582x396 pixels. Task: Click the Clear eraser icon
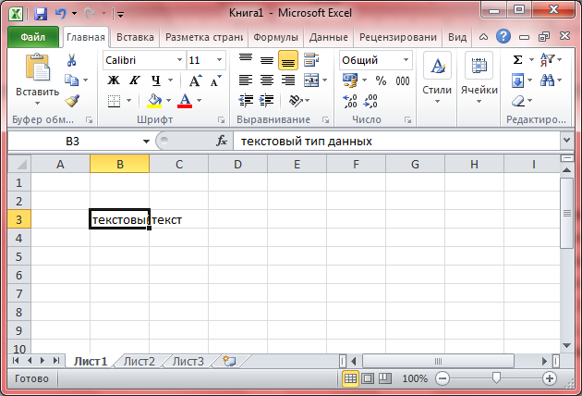tap(517, 101)
